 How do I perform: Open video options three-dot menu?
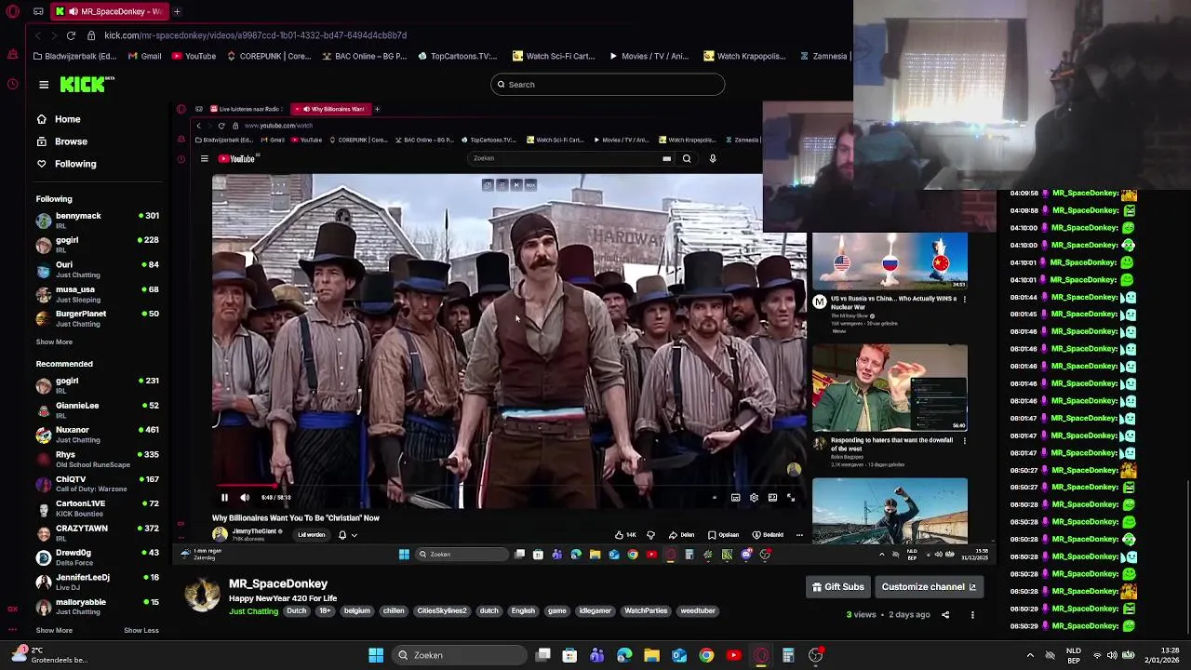pos(972,615)
